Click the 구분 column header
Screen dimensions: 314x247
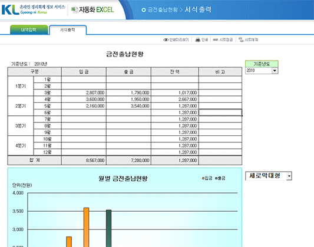tap(34, 72)
